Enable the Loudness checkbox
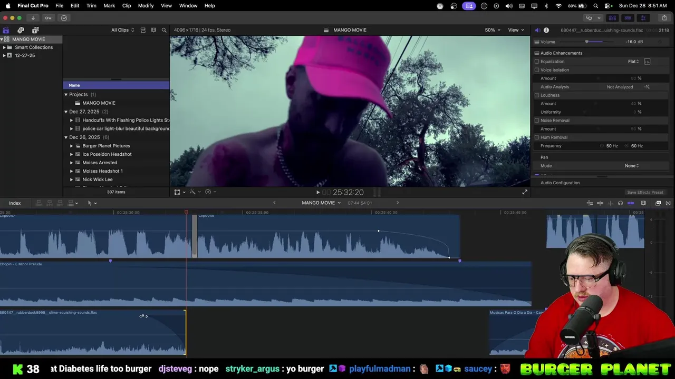 tap(537, 95)
